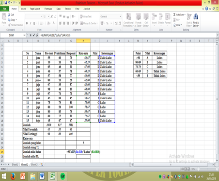Viewport: 219px width, 181px height.
Task: Open the File tab
Action: click(x=4, y=9)
